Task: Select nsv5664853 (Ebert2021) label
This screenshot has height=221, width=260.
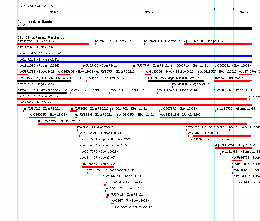Action: point(122,176)
